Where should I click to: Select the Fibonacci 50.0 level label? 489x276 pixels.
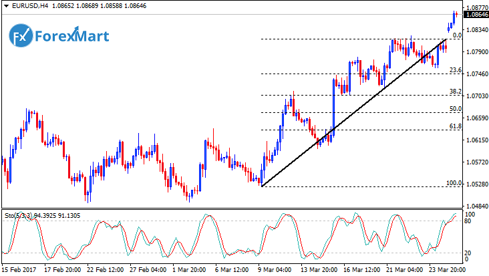coord(456,109)
